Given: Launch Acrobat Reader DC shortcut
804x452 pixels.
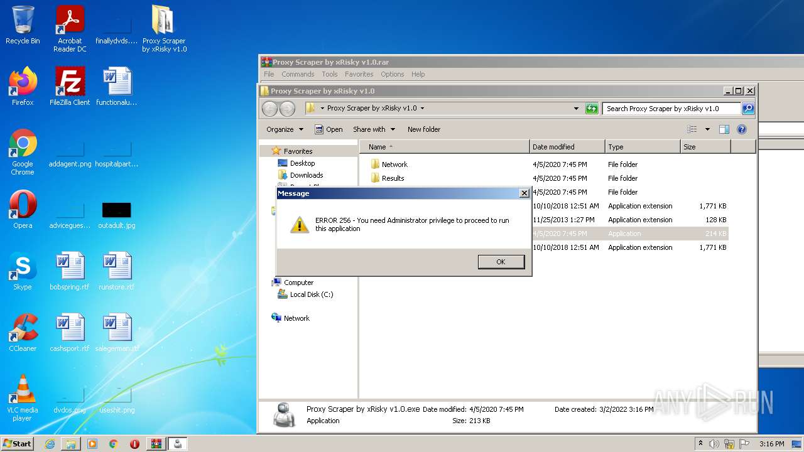Looking at the screenshot, I should (70, 29).
